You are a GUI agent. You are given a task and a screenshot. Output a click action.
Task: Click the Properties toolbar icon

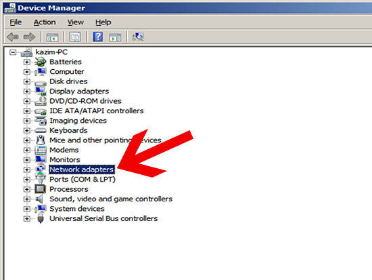tap(75, 37)
